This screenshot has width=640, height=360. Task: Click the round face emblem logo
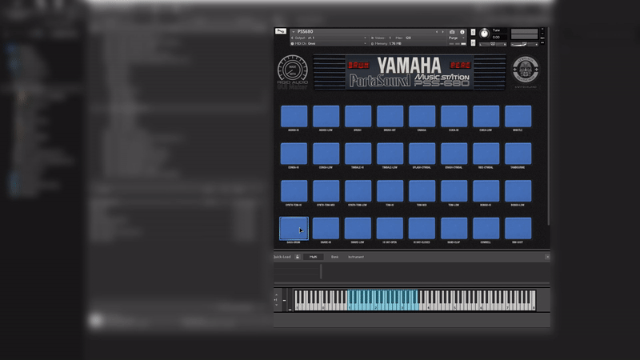[526, 70]
